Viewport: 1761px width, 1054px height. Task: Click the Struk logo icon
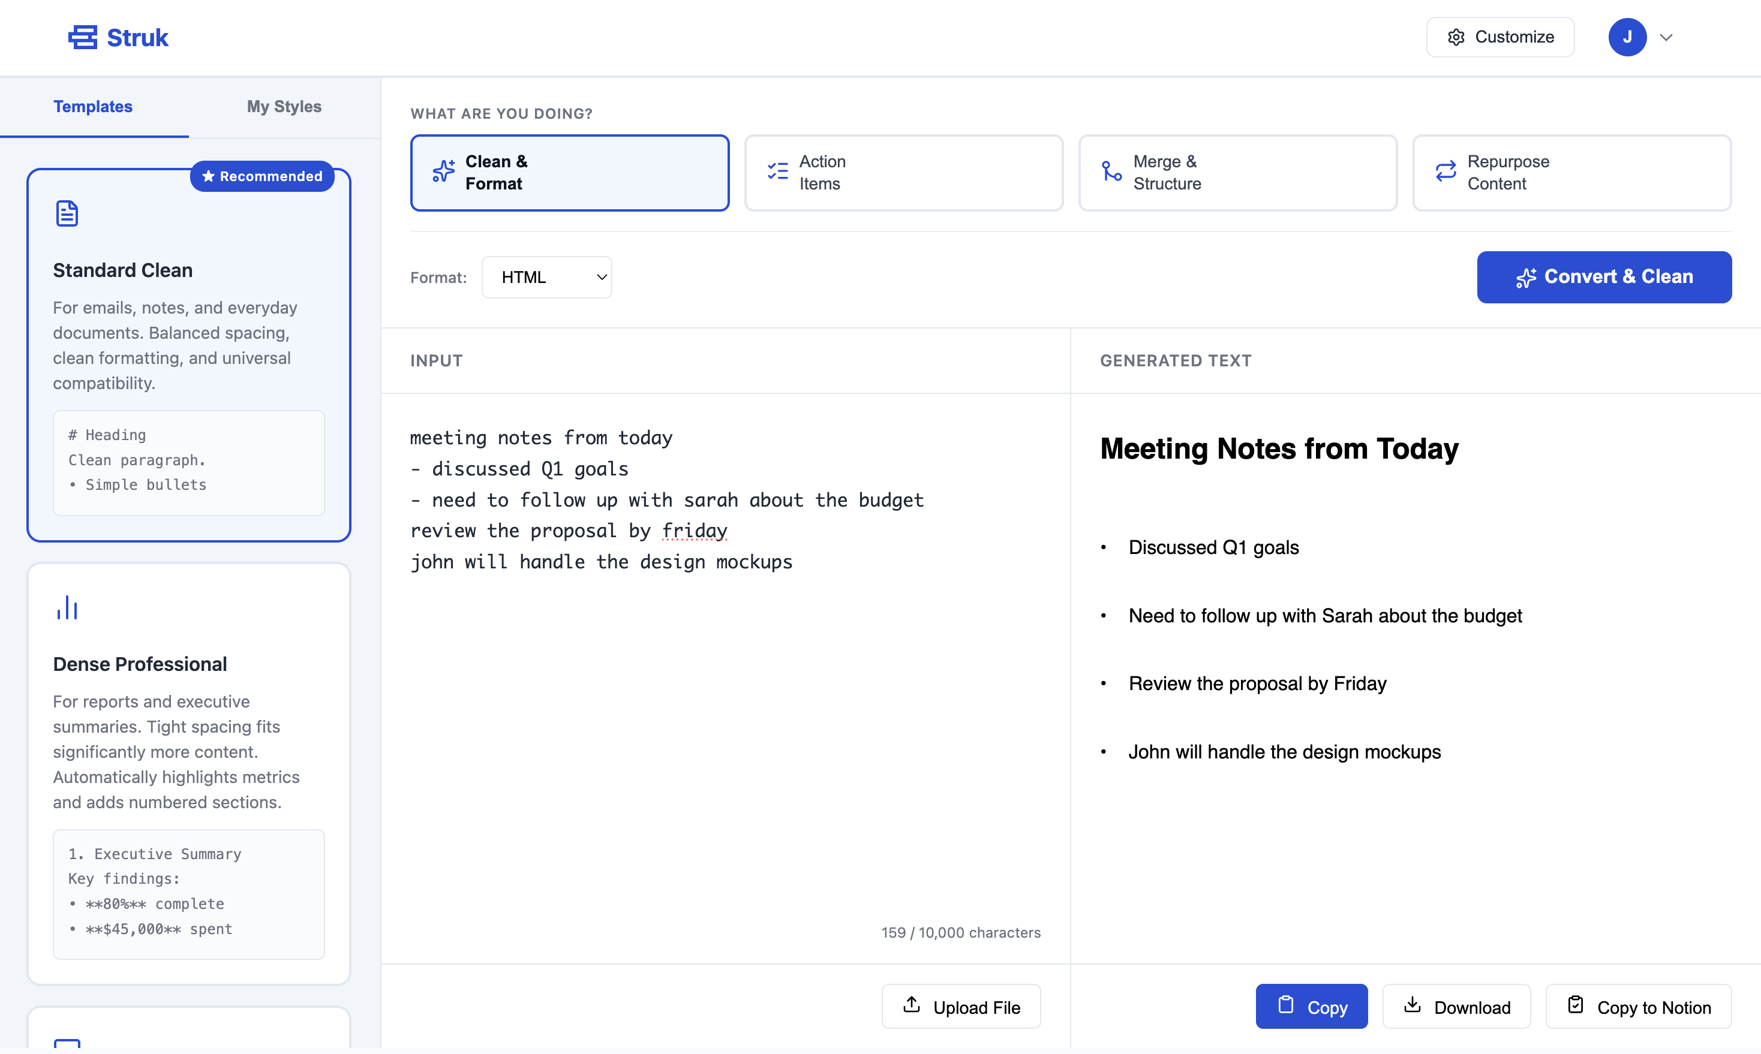(82, 37)
